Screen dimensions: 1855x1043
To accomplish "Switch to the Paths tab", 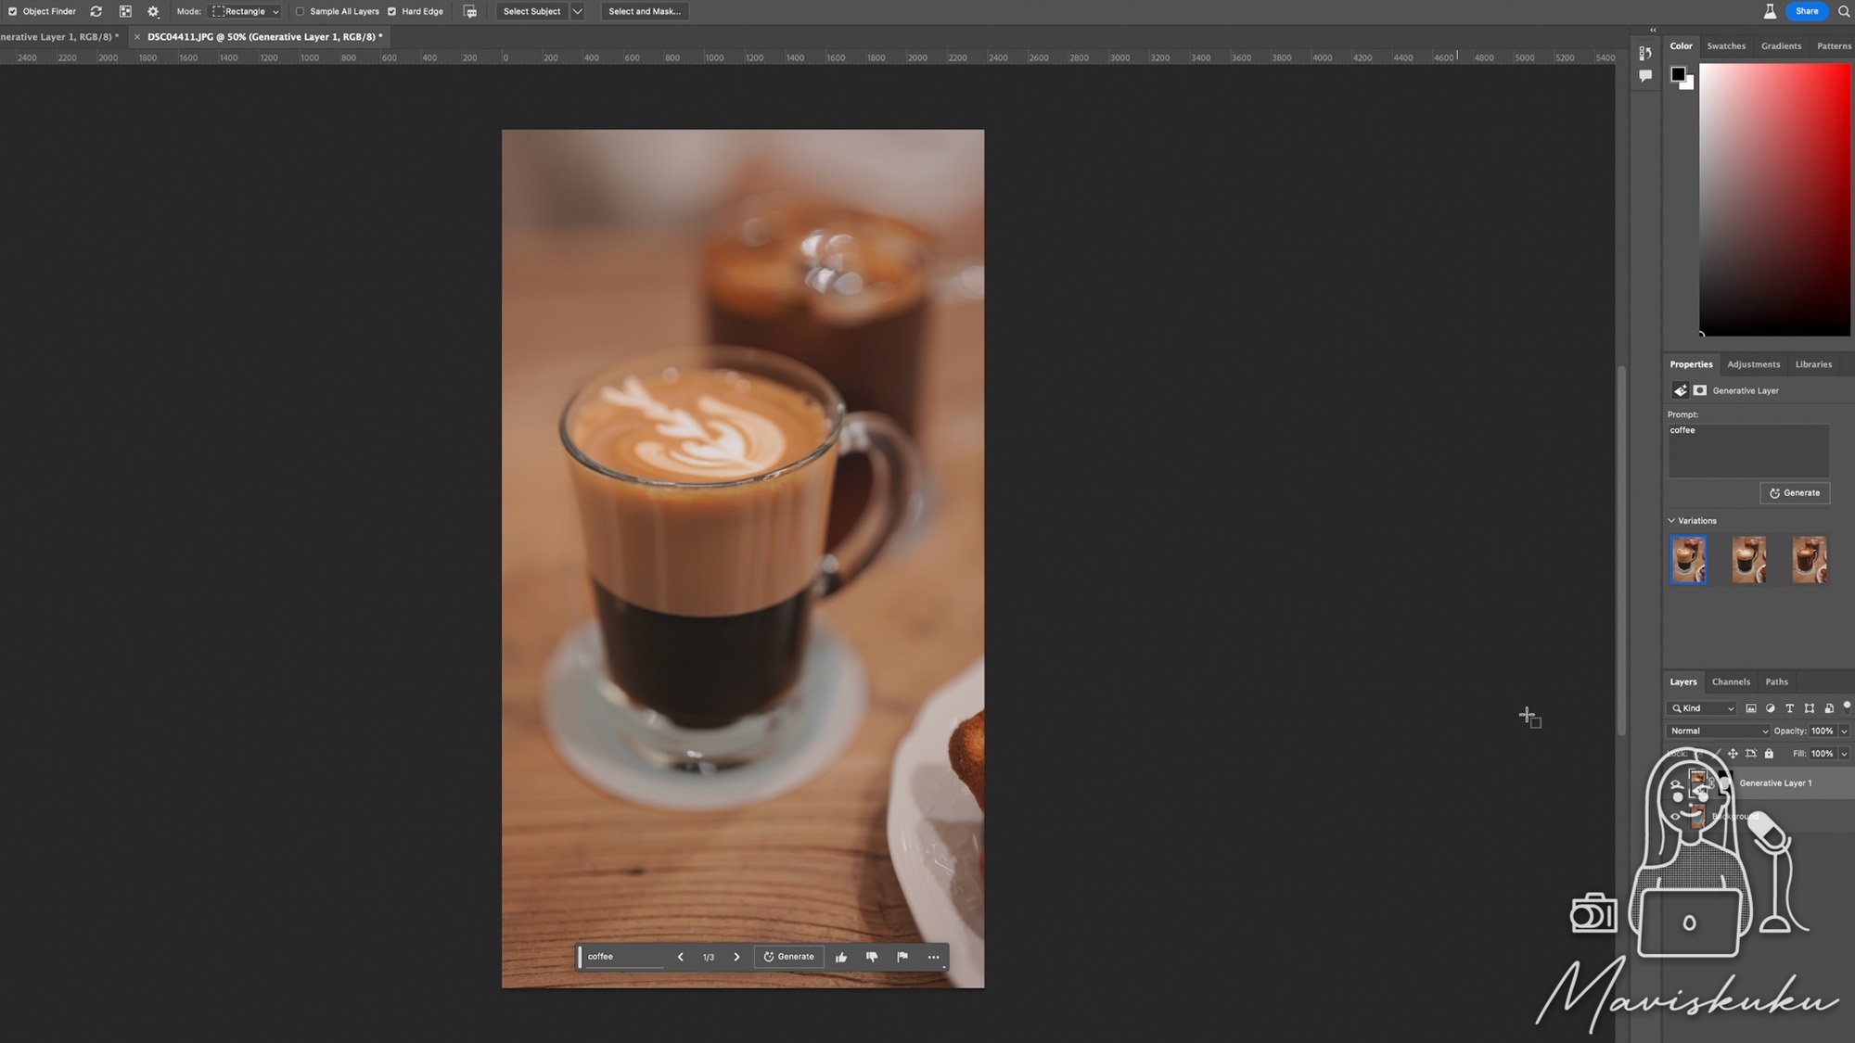I will [1776, 681].
